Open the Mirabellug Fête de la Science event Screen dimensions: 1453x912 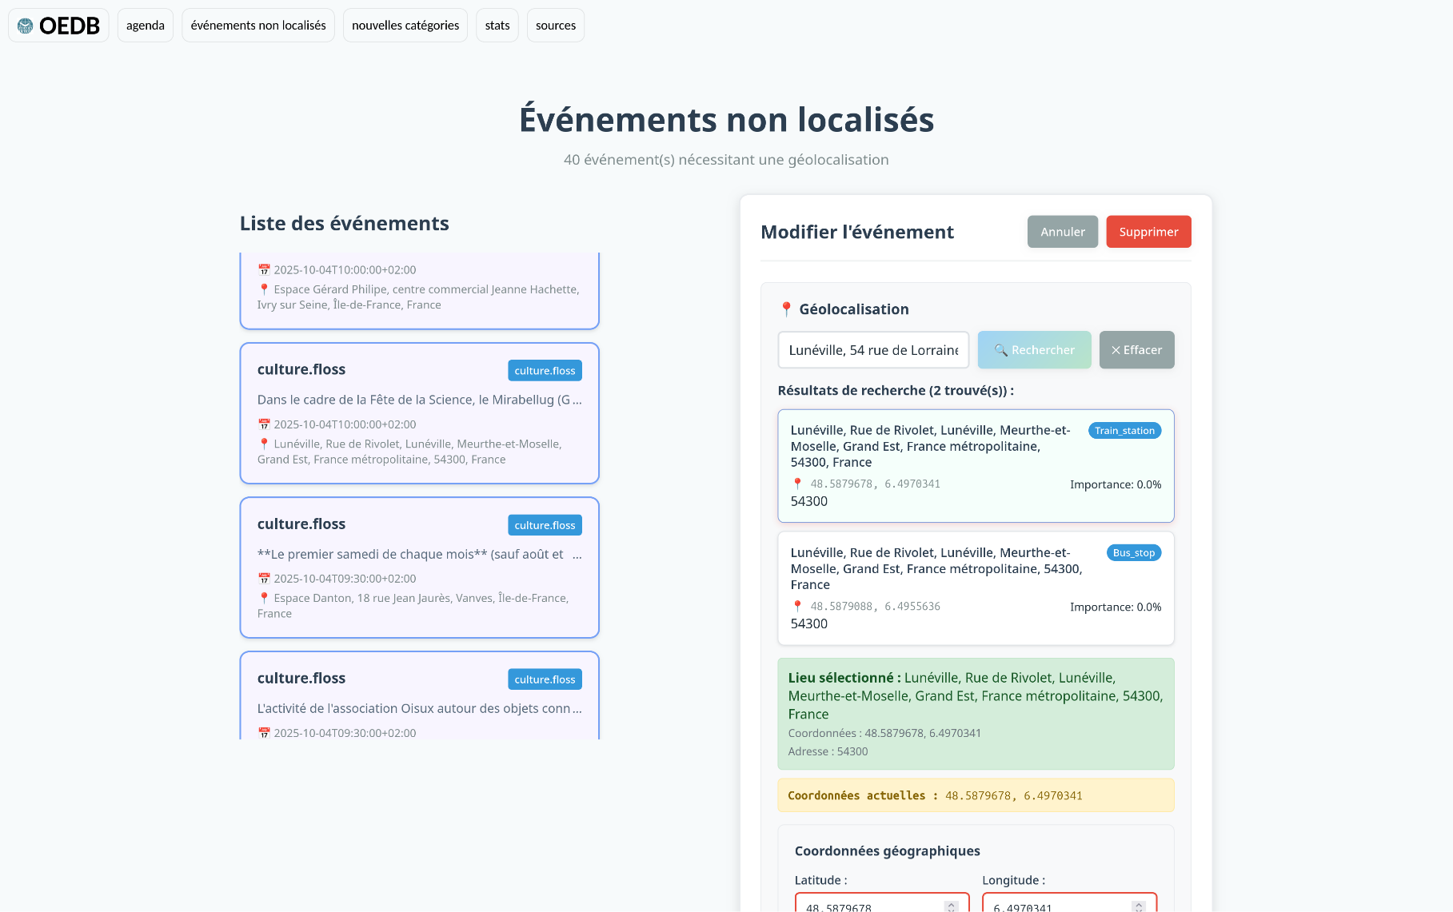419,413
